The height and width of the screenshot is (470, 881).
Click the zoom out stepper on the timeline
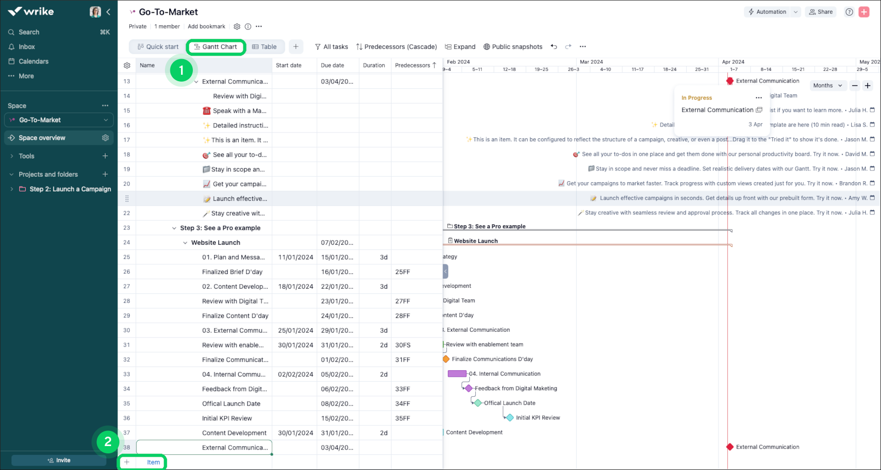pyautogui.click(x=855, y=85)
